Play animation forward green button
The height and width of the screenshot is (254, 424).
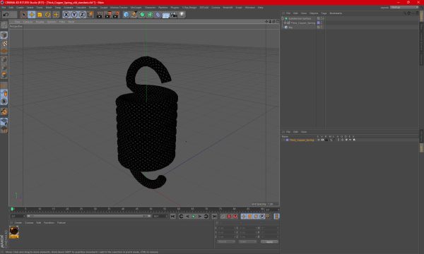194,217
